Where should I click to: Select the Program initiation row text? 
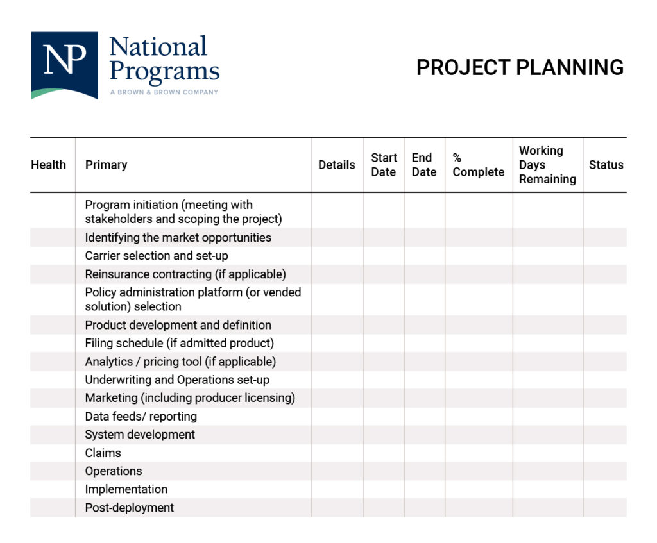[183, 212]
